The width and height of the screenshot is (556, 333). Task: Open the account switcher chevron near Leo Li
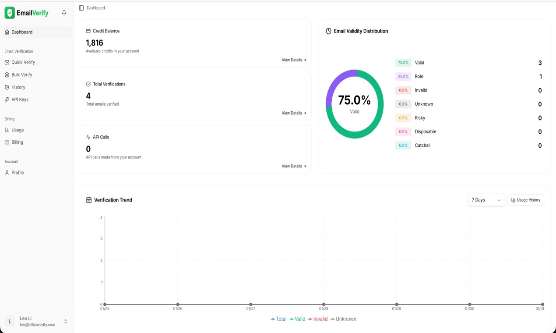(x=66, y=321)
